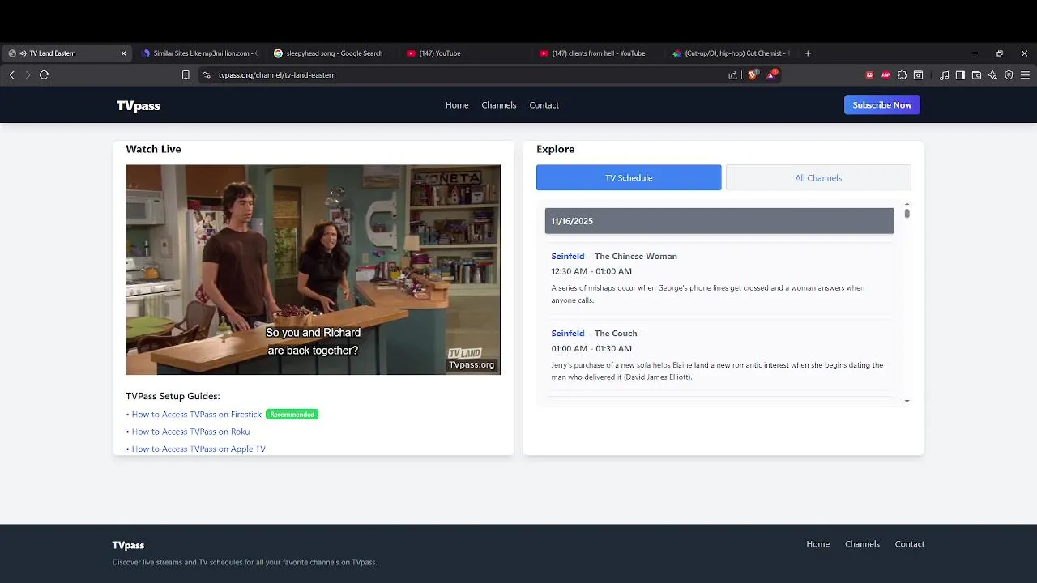The image size is (1037, 583).
Task: Click the 01:00 AM - 01:30 AM time
Action: 591,348
